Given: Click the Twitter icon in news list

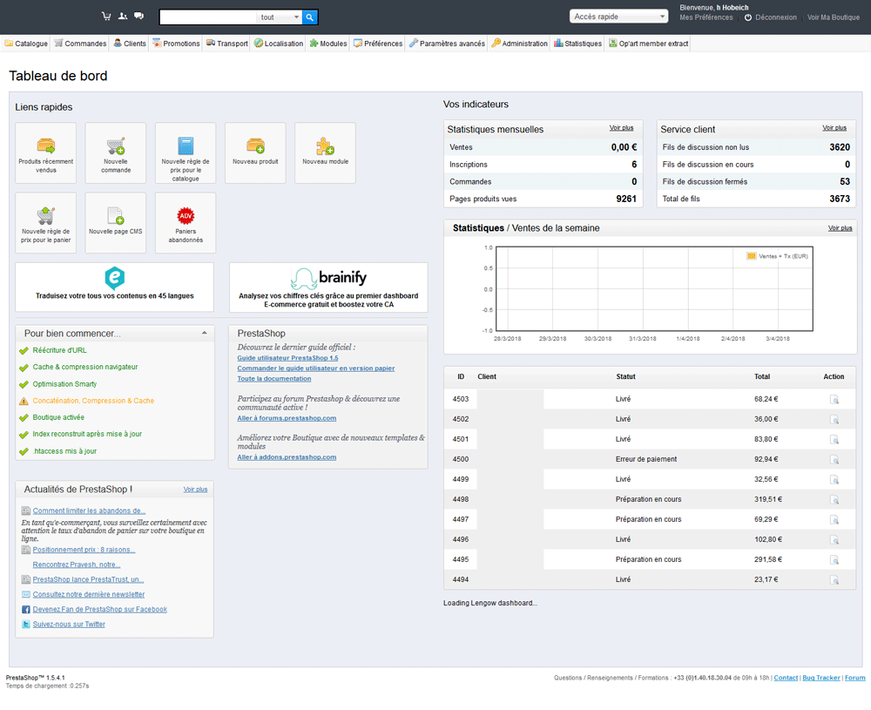Looking at the screenshot, I should [x=25, y=625].
